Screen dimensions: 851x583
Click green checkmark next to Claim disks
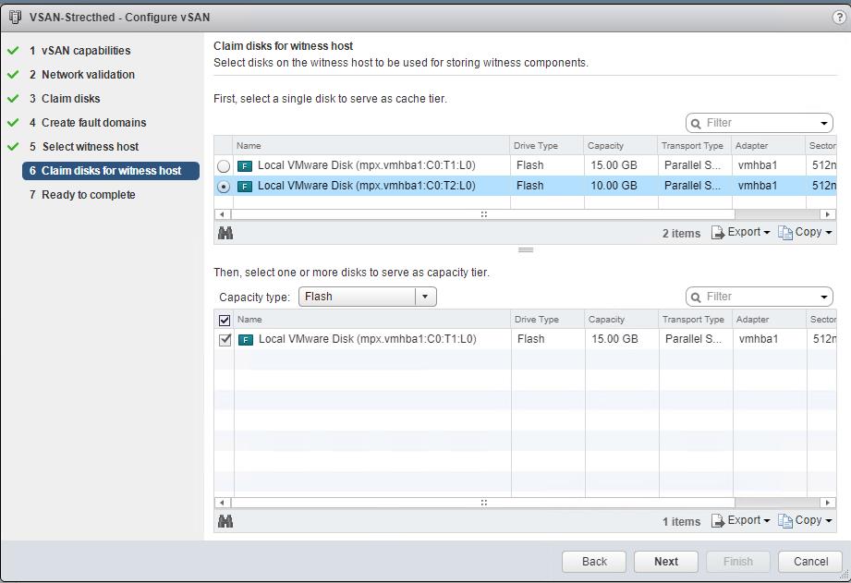coord(13,98)
